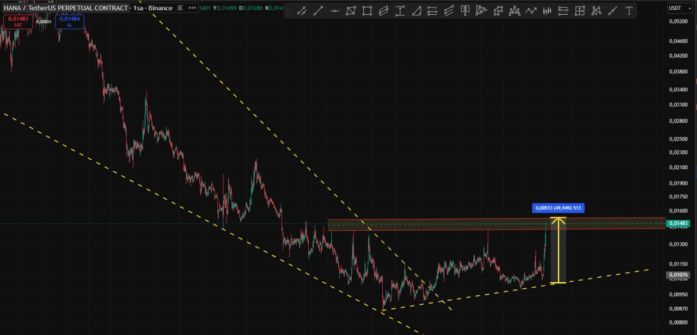
Task: Click the 0,00870 price axis label
Action: (678, 308)
